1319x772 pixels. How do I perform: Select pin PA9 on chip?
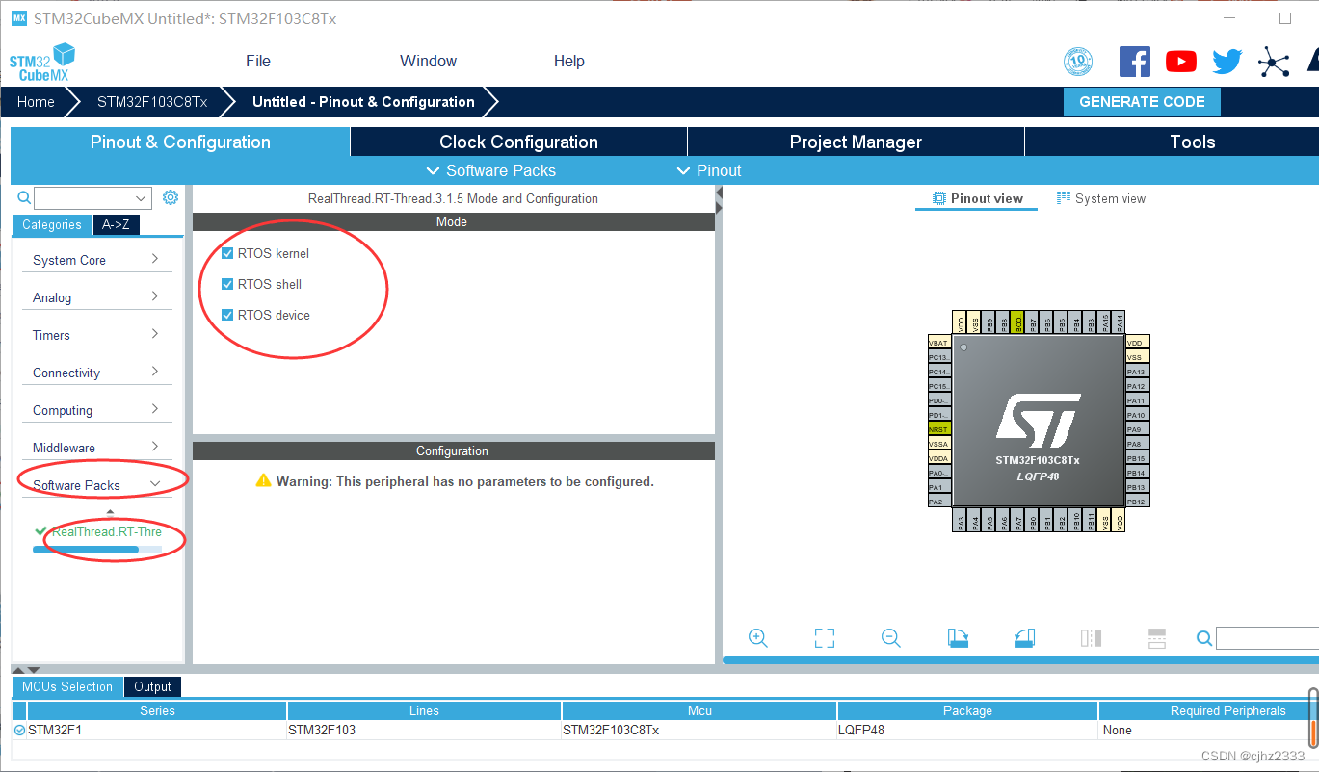click(x=1137, y=429)
